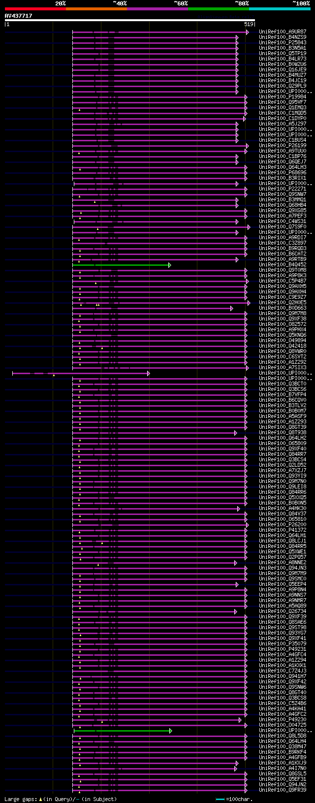315x803 pixels.
Task: Click the cyan 100char scale bar
Action: tap(220, 799)
